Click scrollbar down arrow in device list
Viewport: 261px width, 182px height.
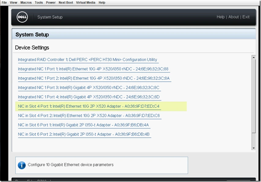coord(254,148)
